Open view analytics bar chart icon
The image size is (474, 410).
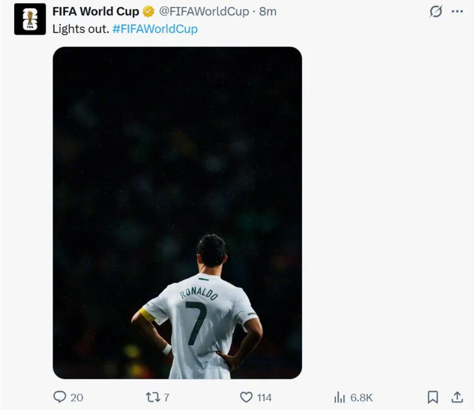tap(339, 397)
